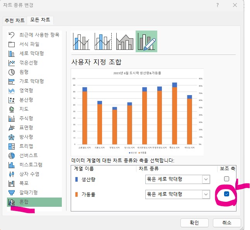The height and width of the screenshot is (230, 250).
Task: Select the treemap chart icon (트리맵)
Action: coord(12,146)
